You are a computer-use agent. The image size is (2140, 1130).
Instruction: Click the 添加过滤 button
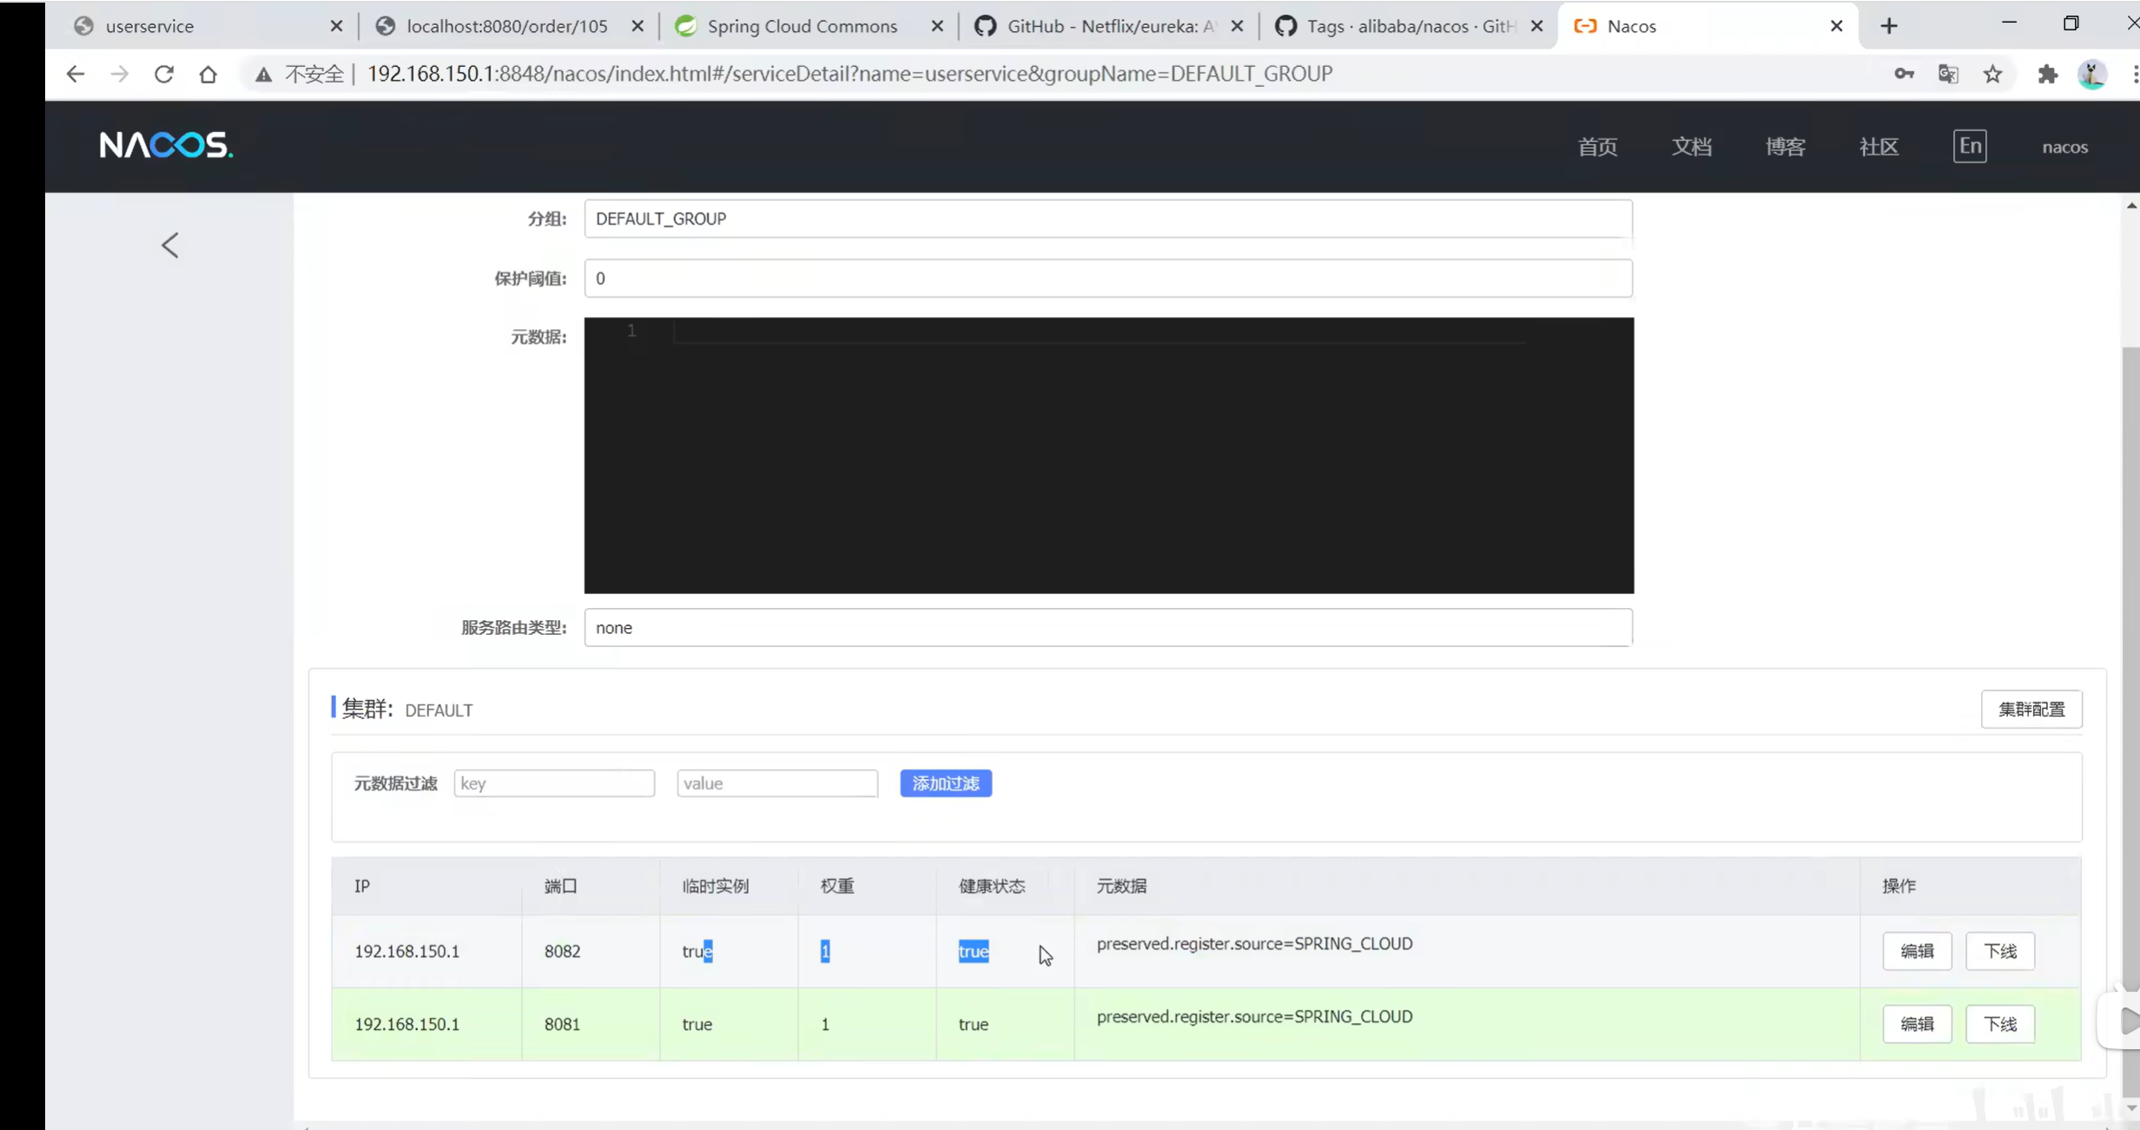click(x=946, y=783)
